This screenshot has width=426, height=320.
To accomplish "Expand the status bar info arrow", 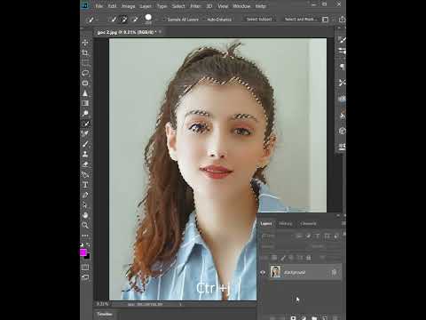I will click(180, 304).
